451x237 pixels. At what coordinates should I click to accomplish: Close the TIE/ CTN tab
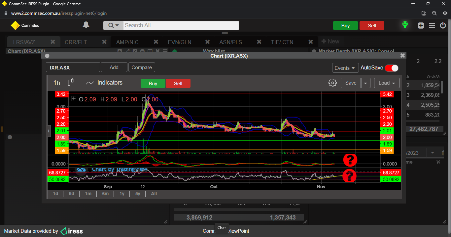tap(311, 42)
